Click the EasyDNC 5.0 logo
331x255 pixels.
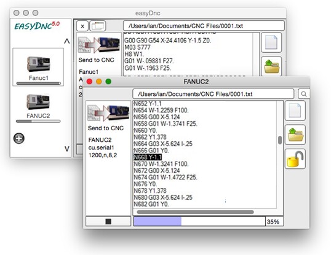click(37, 26)
